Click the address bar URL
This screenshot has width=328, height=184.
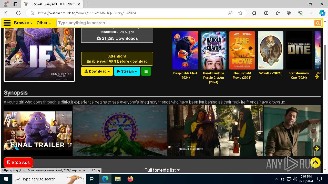87,13
